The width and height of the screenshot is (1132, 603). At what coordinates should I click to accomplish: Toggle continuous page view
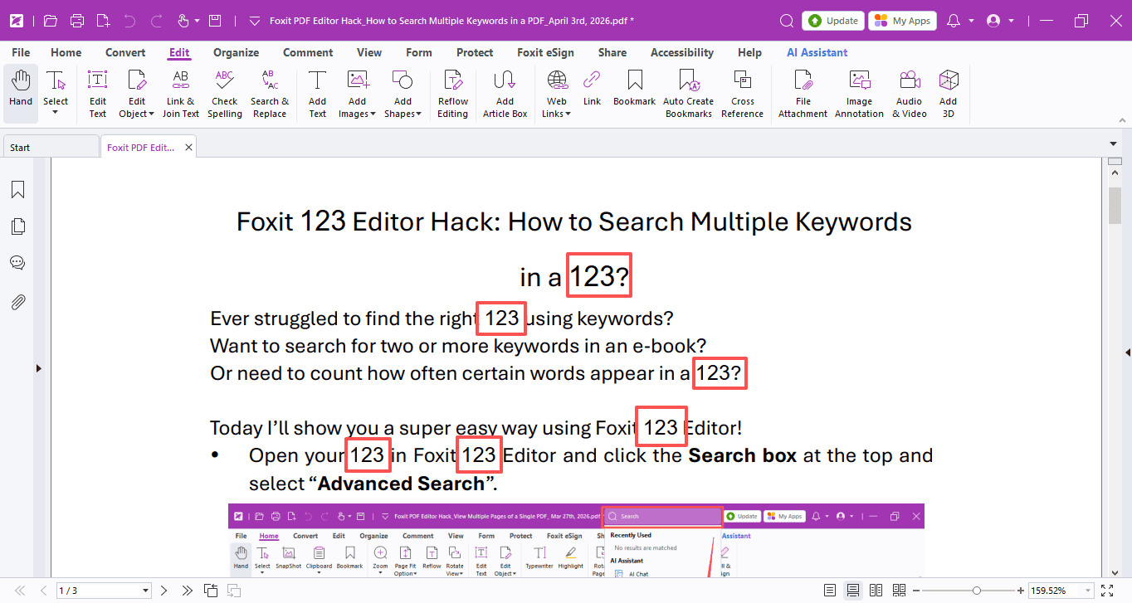coord(852,591)
